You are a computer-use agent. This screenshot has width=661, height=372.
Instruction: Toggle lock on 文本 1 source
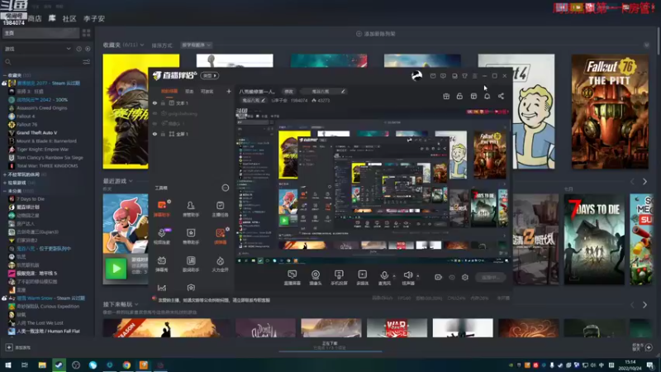[163, 103]
